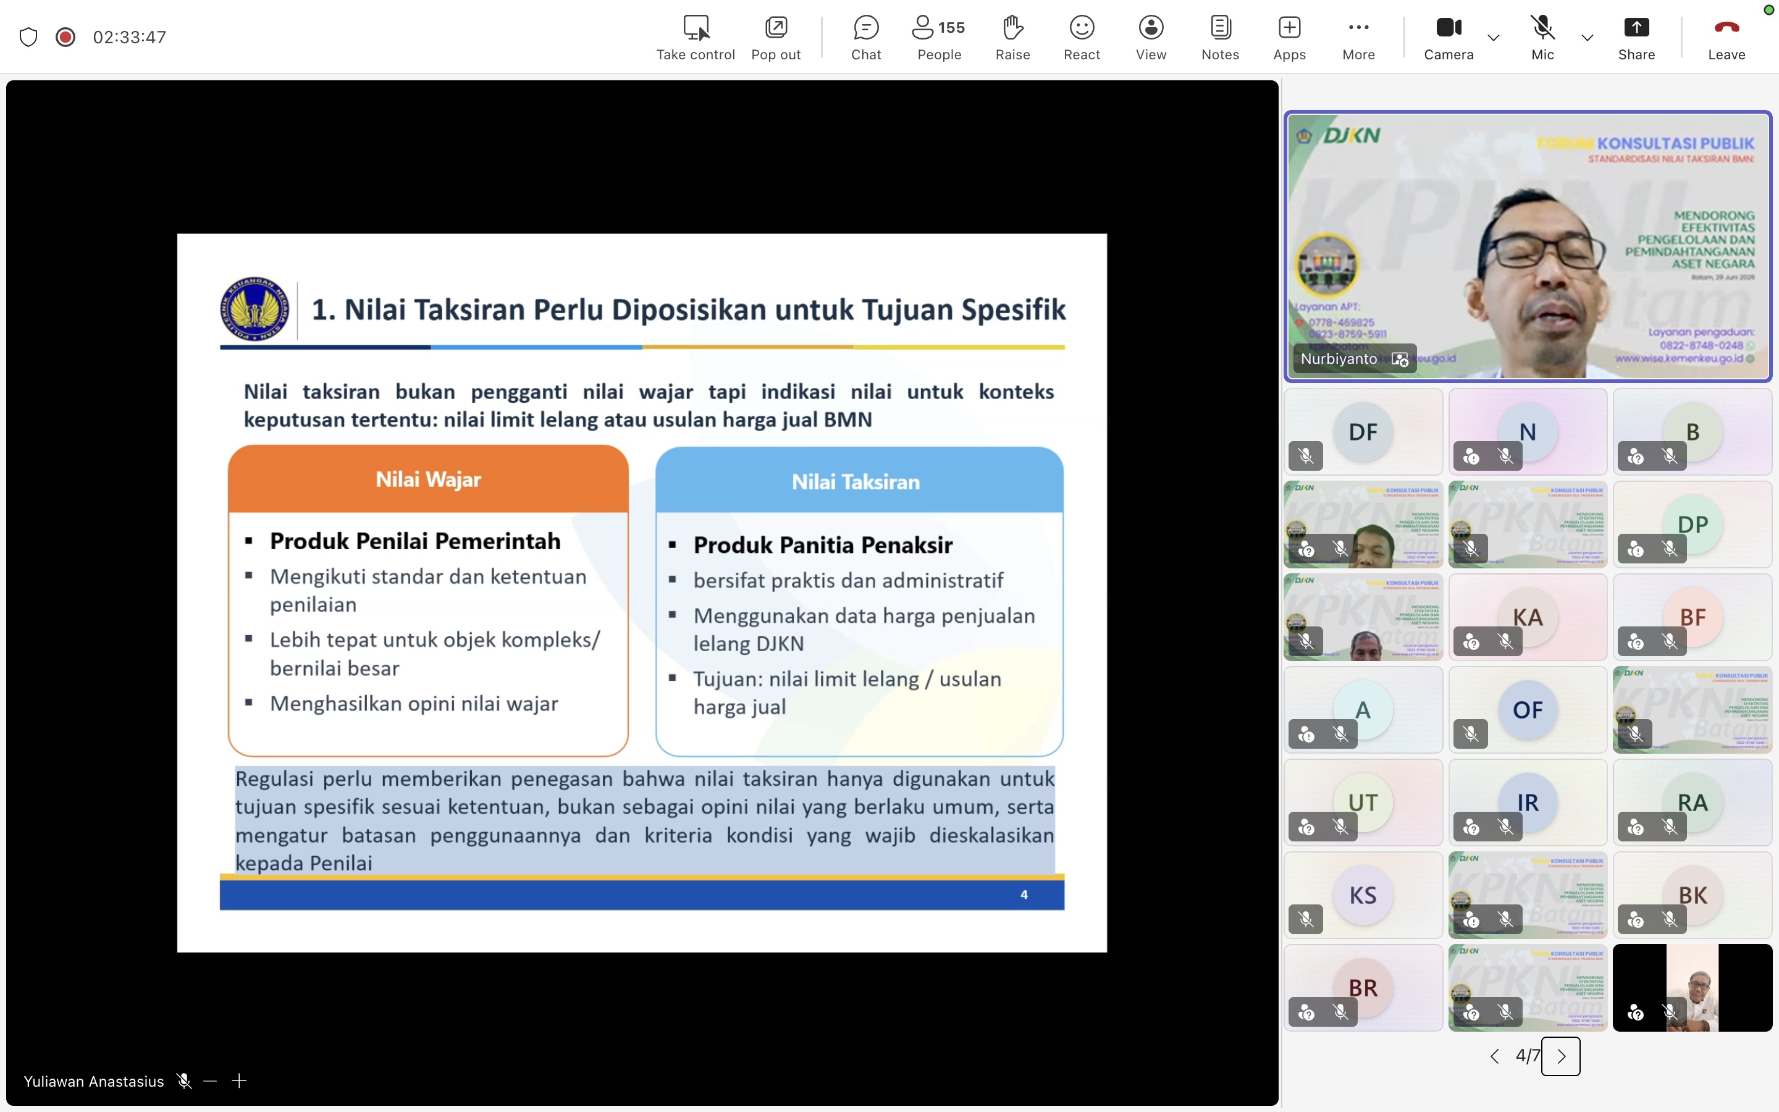Go to previous participant page

click(1494, 1056)
